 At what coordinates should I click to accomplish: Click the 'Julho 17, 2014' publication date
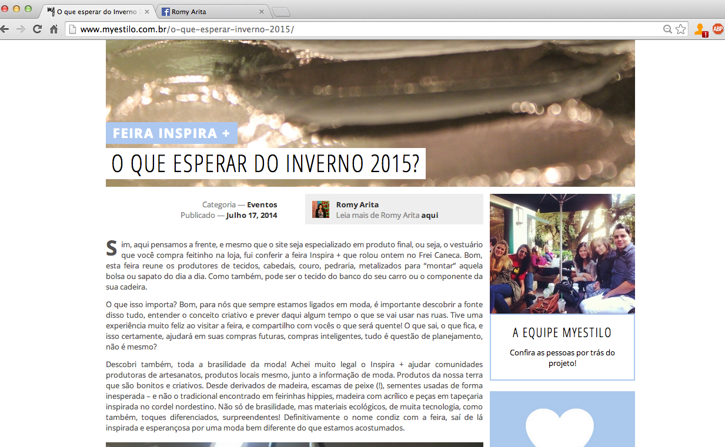click(251, 215)
